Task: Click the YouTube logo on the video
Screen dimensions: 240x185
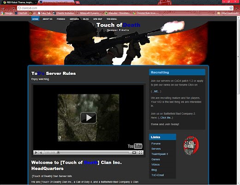Action: point(135,146)
